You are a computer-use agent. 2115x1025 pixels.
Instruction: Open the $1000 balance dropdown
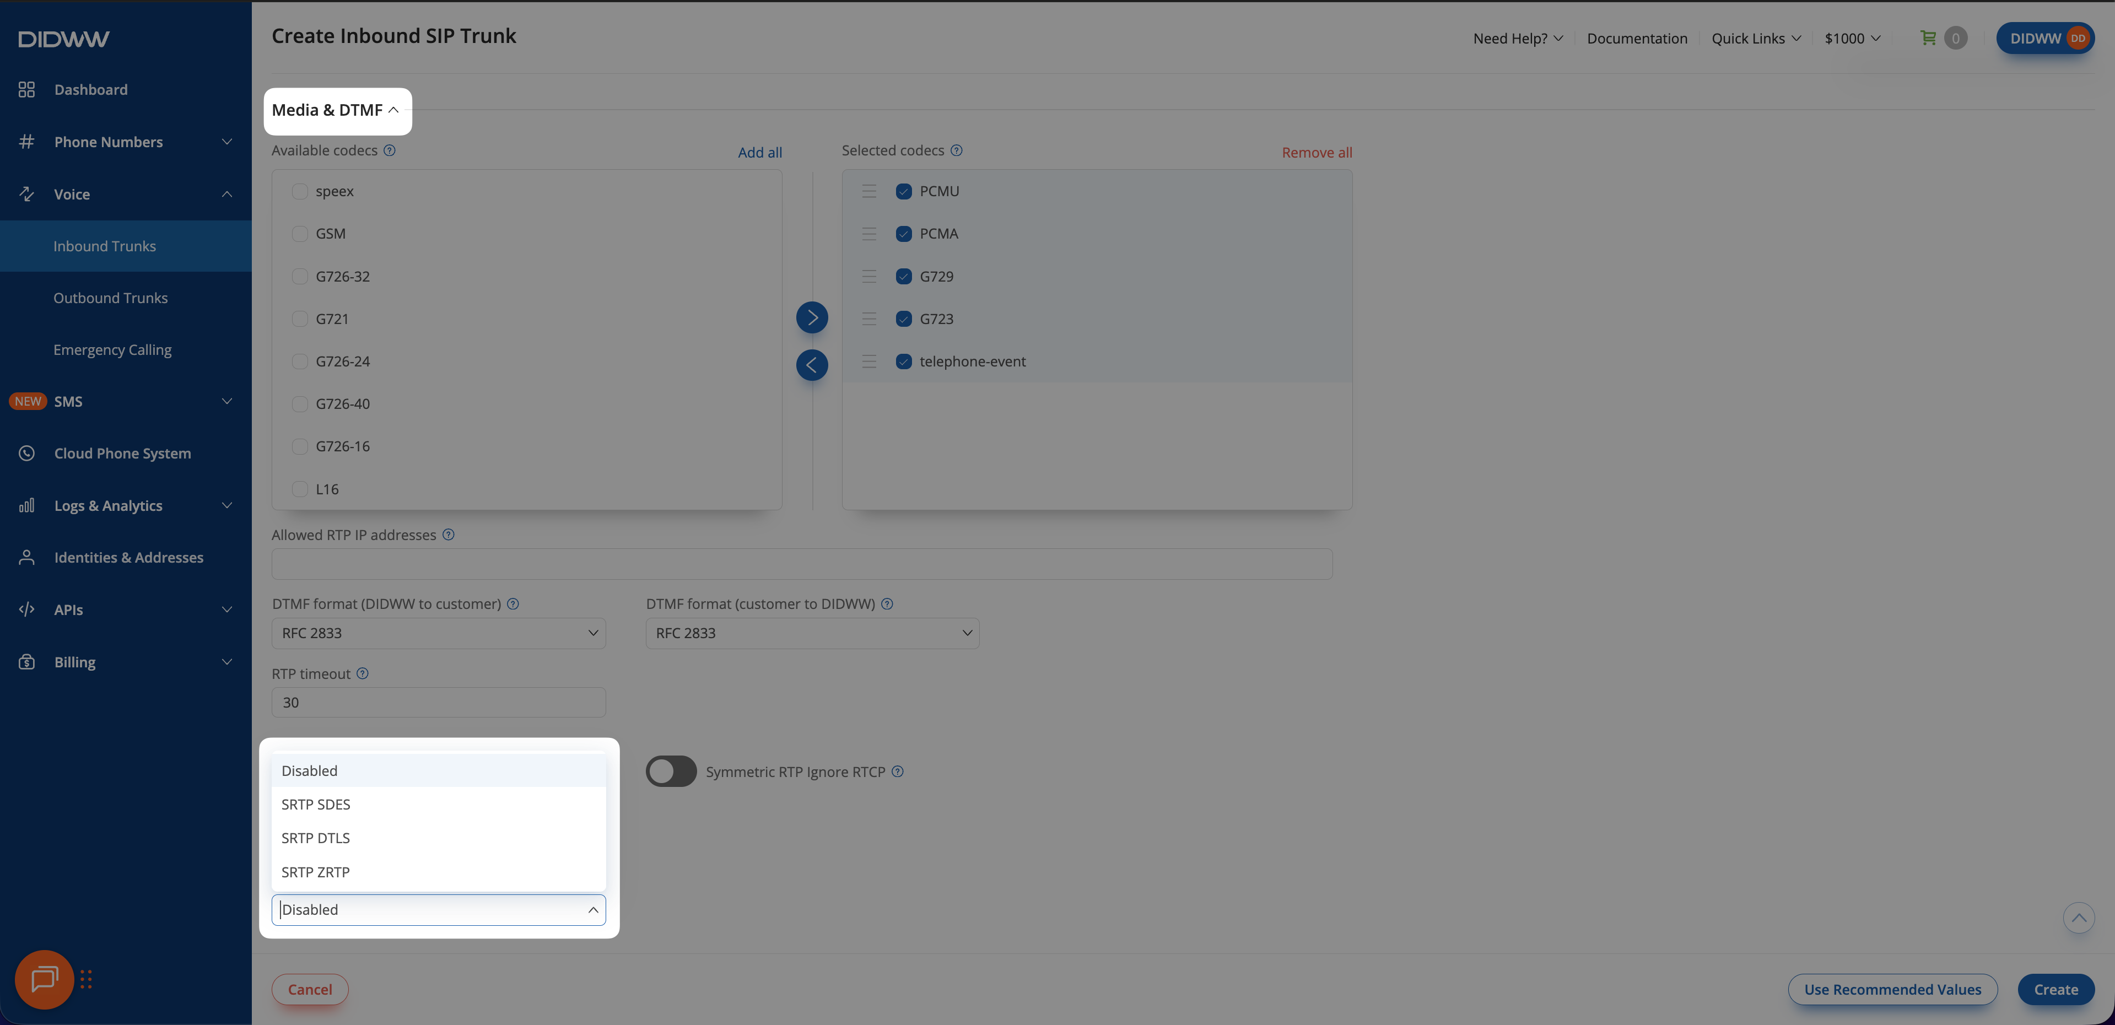click(x=1852, y=39)
